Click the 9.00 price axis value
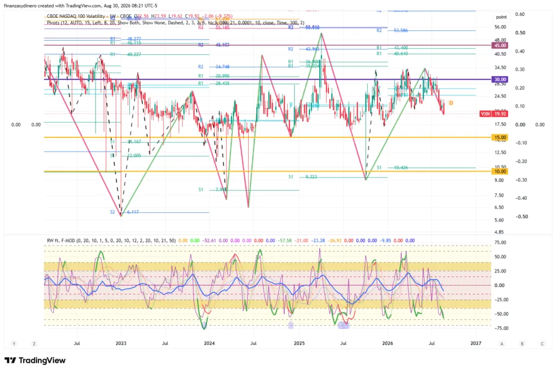The height and width of the screenshot is (372, 556). [500, 180]
